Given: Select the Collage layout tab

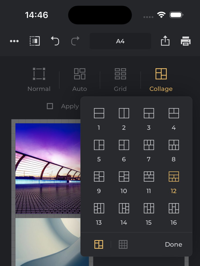Looking at the screenshot, I should 161,79.
